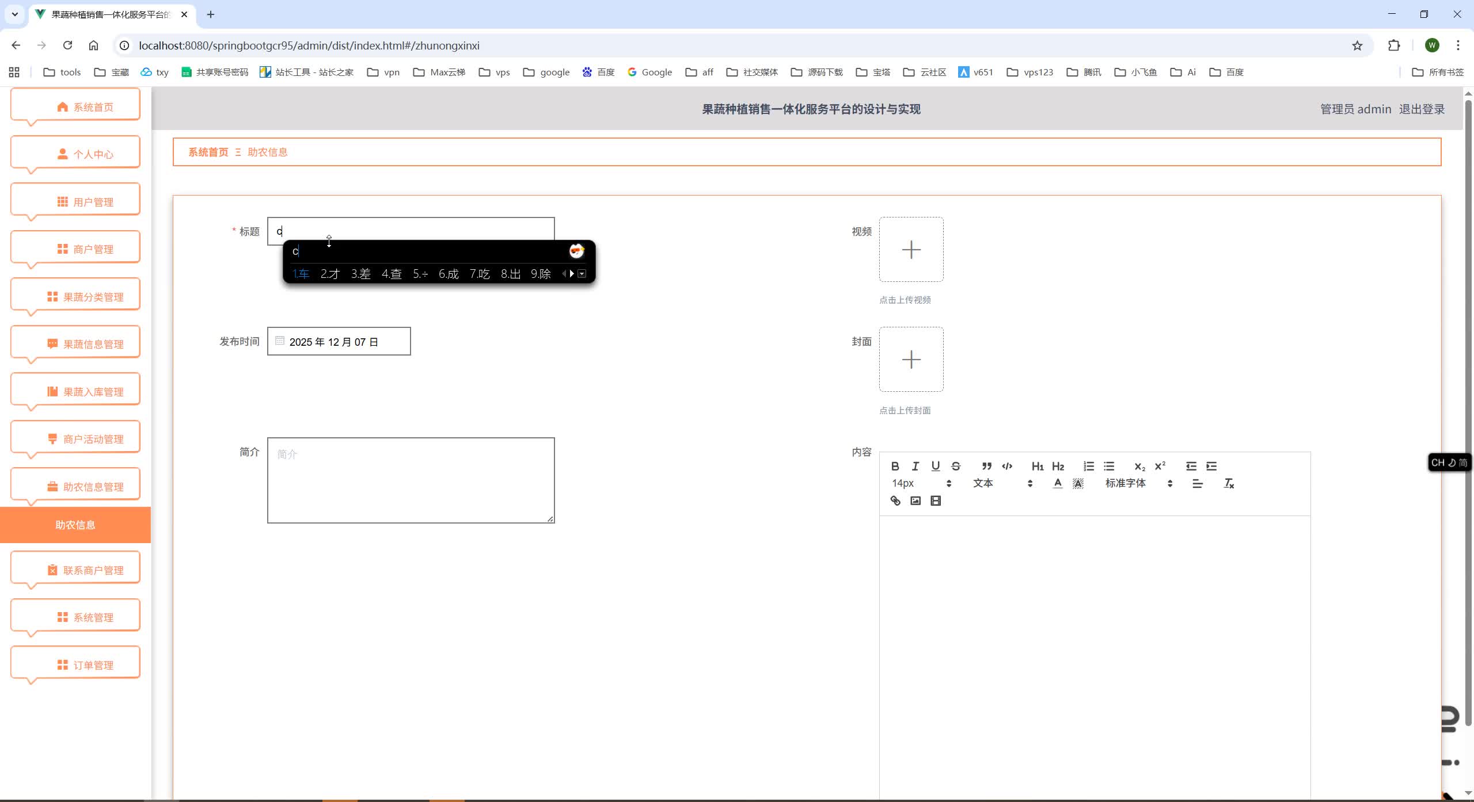Insert a hyperlink using the link icon
This screenshot has width=1474, height=802.
click(895, 501)
